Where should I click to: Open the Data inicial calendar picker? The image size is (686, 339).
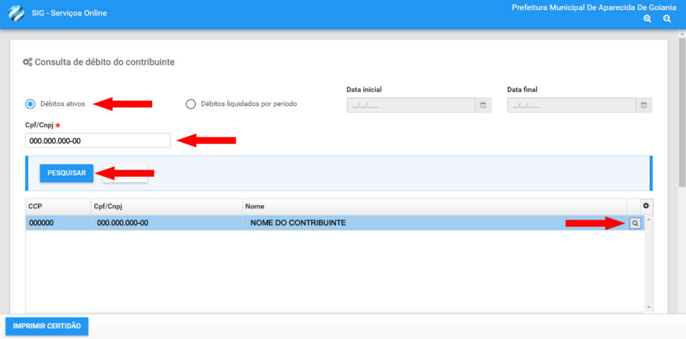[x=483, y=105]
